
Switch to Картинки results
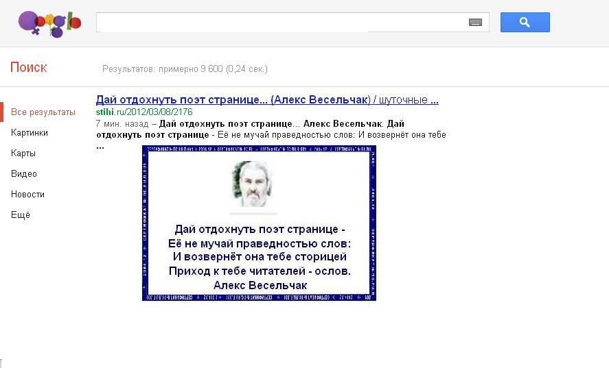tap(30, 132)
